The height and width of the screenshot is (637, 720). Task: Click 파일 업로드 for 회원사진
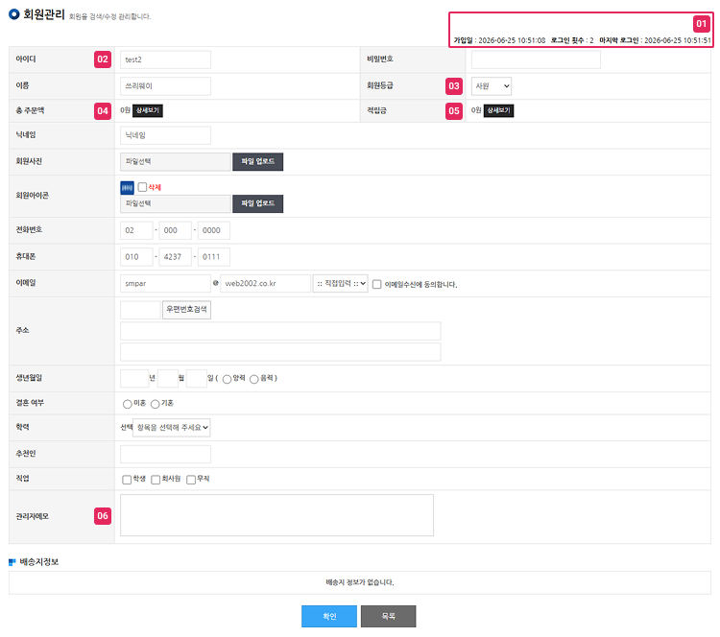[x=257, y=161]
